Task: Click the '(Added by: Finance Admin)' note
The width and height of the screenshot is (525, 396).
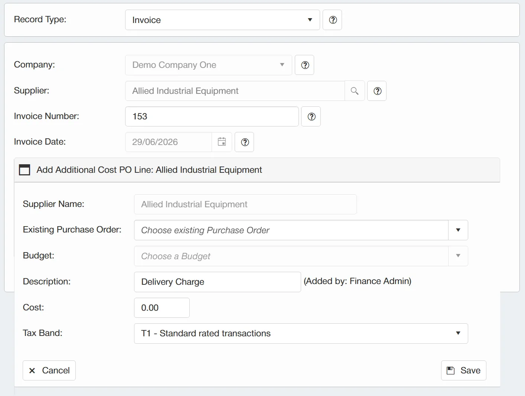Action: tap(358, 281)
